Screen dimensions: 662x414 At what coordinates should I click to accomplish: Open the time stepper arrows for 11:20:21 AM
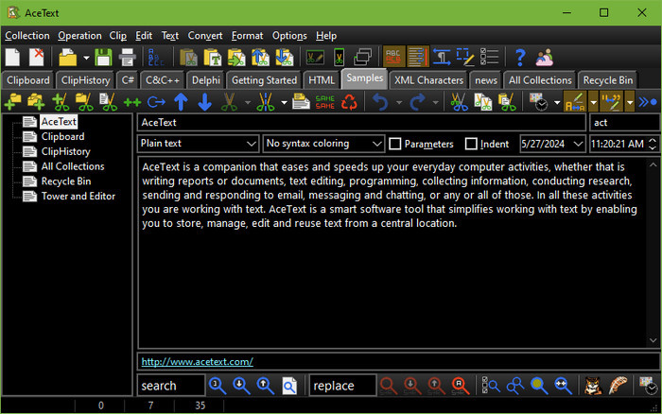[x=653, y=144]
